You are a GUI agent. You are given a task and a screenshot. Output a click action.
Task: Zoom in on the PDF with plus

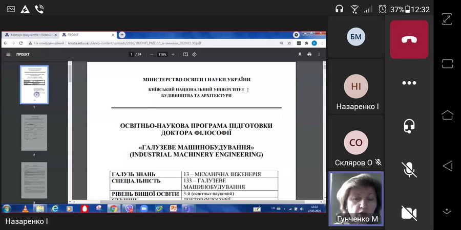point(173,54)
